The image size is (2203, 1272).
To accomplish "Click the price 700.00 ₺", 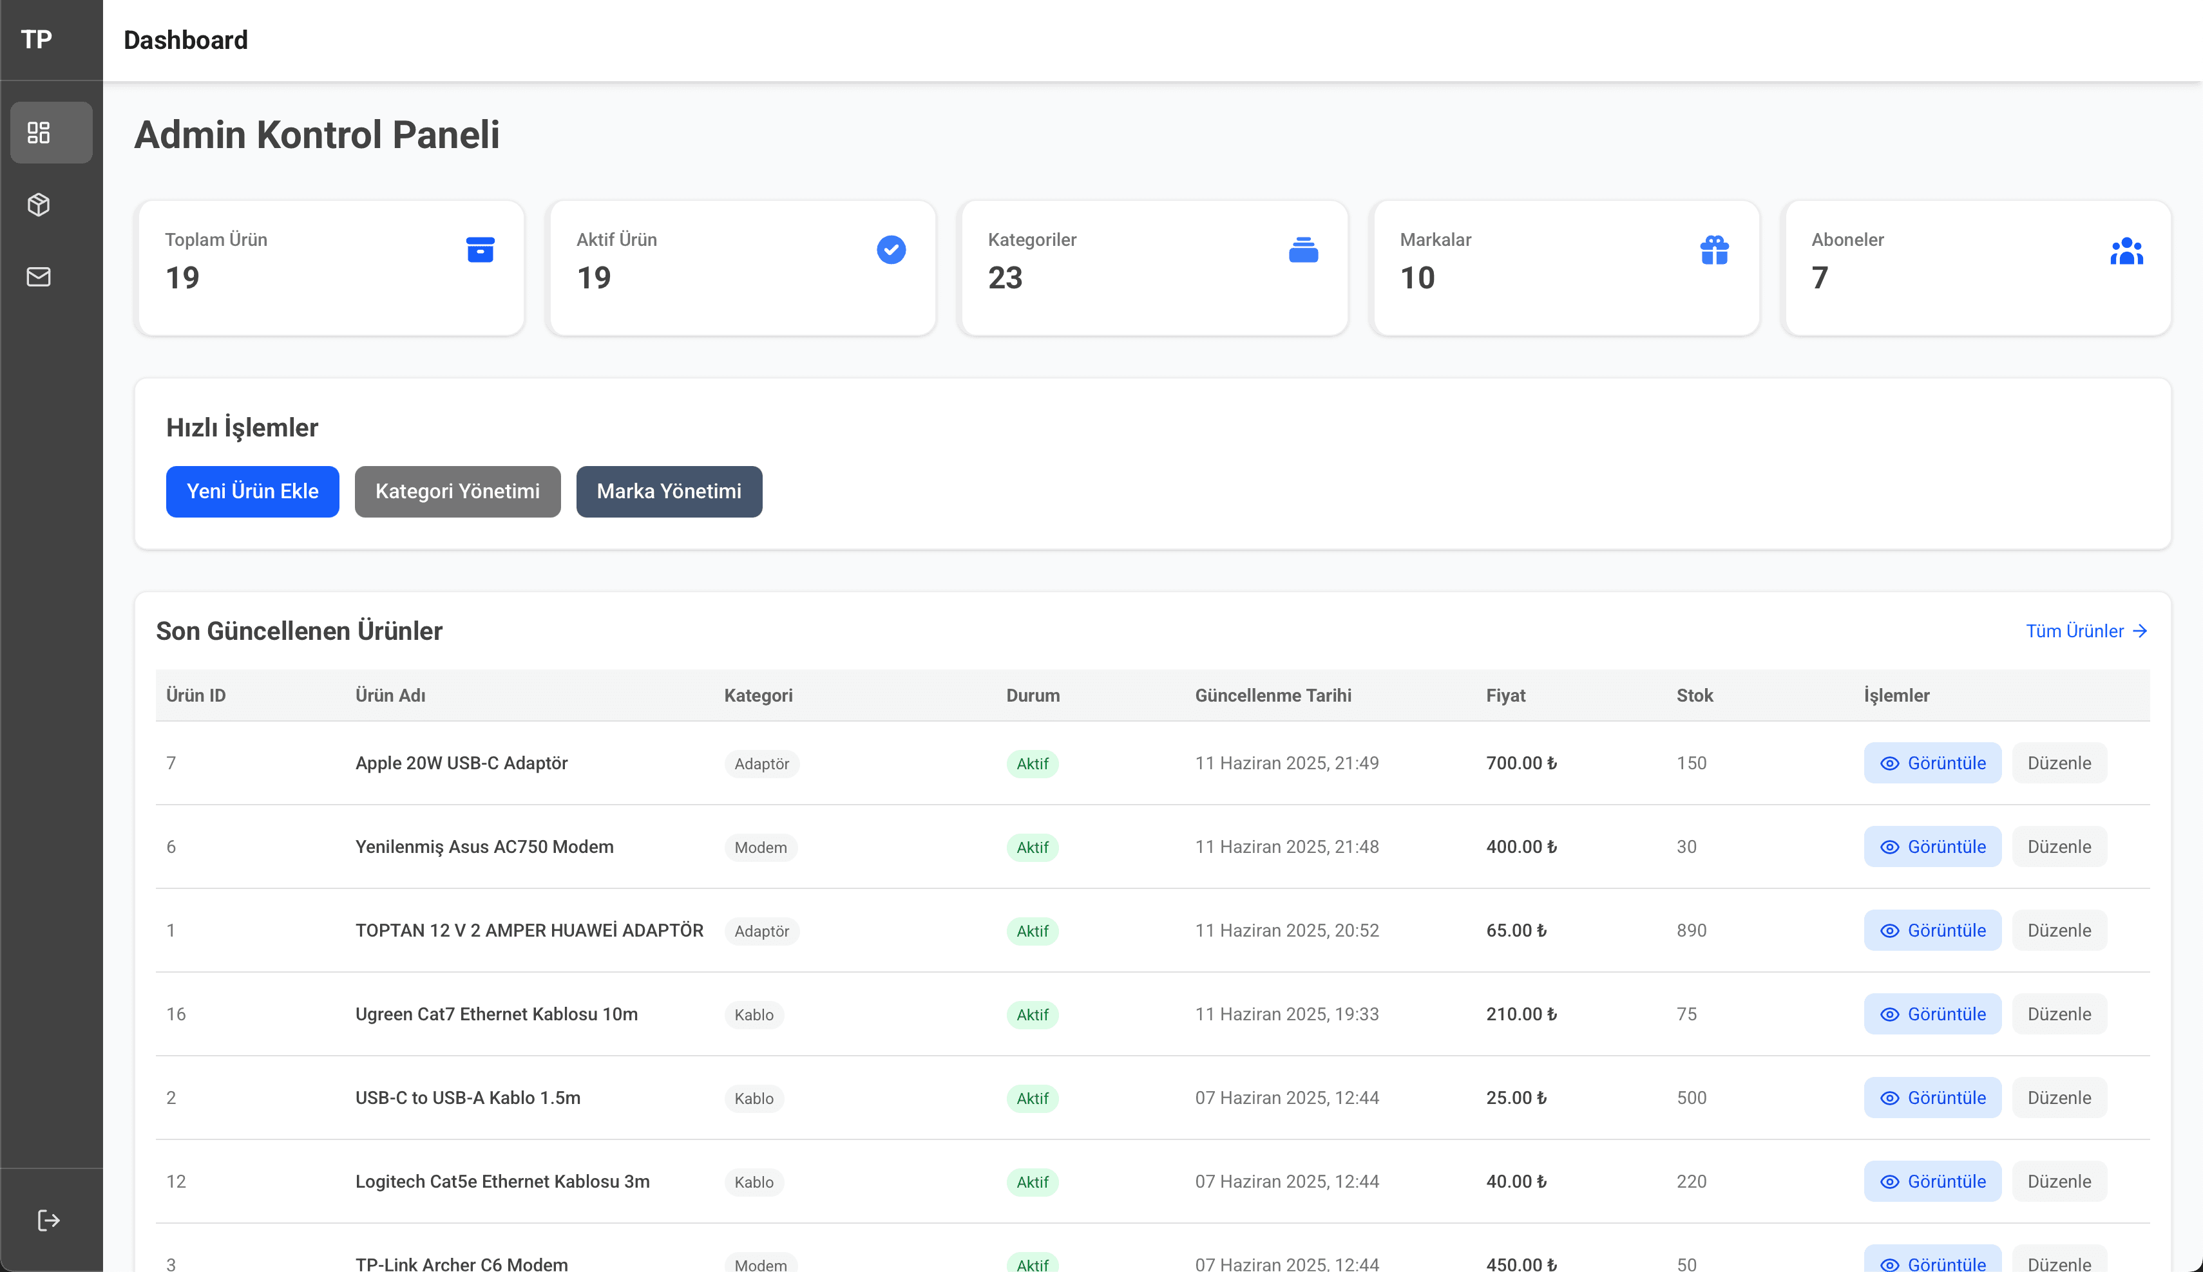I will [x=1521, y=763].
